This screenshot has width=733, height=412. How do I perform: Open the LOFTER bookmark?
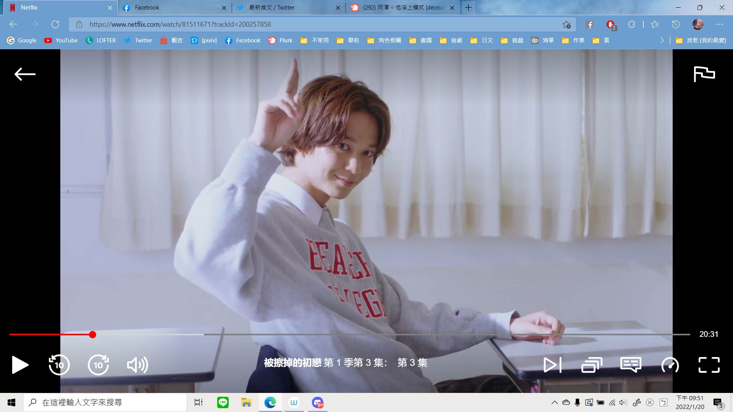point(101,40)
